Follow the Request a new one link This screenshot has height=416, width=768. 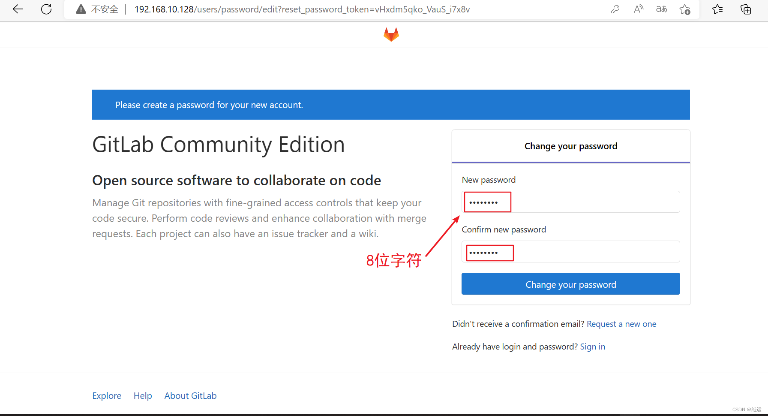[x=621, y=324]
